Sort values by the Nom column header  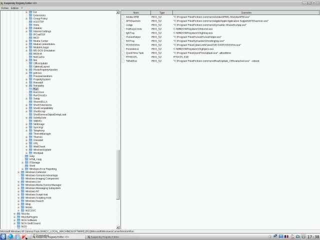click(x=136, y=12)
